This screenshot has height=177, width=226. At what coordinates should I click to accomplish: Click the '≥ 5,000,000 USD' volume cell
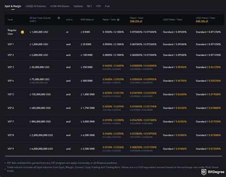[x=39, y=55]
